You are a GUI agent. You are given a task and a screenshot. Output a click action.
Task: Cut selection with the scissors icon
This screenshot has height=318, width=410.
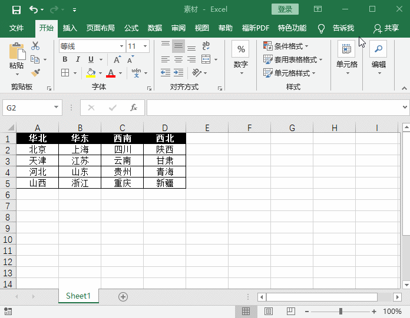(35, 46)
